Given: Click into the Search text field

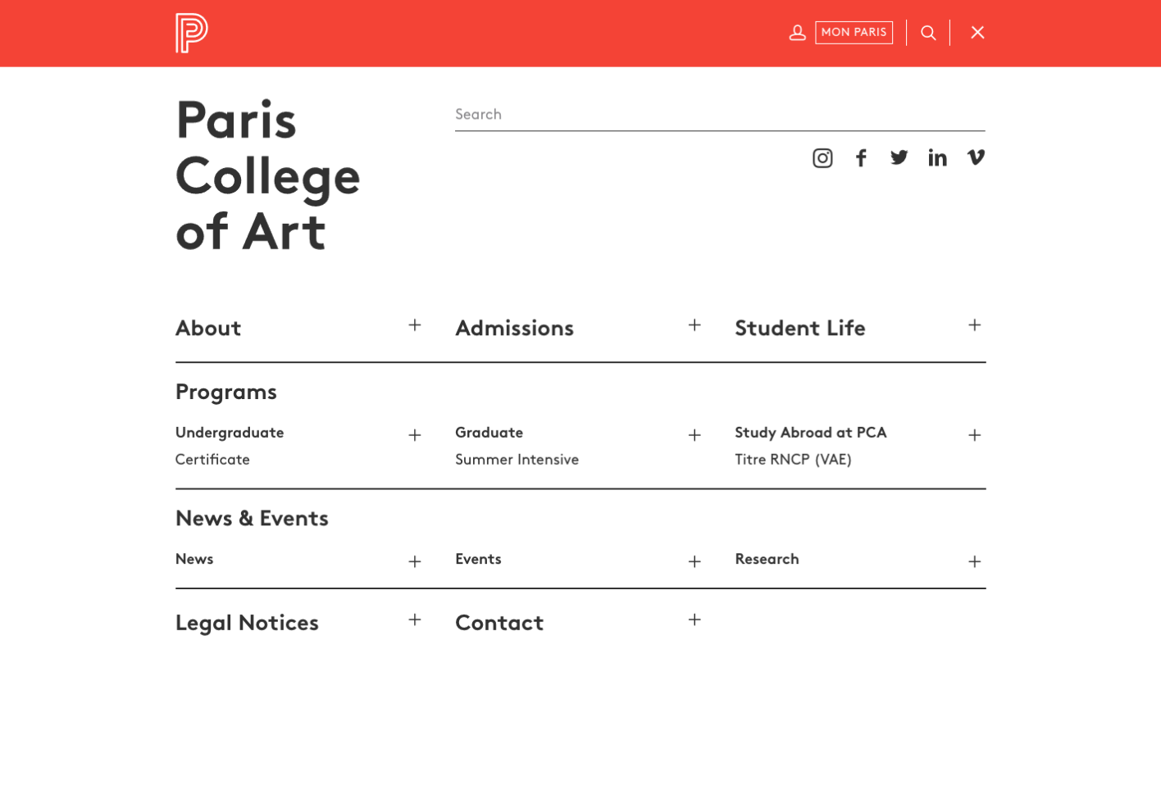Looking at the screenshot, I should (x=720, y=115).
